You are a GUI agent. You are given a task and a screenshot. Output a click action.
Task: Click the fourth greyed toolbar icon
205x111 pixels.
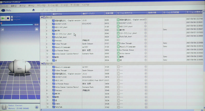coord(56,10)
